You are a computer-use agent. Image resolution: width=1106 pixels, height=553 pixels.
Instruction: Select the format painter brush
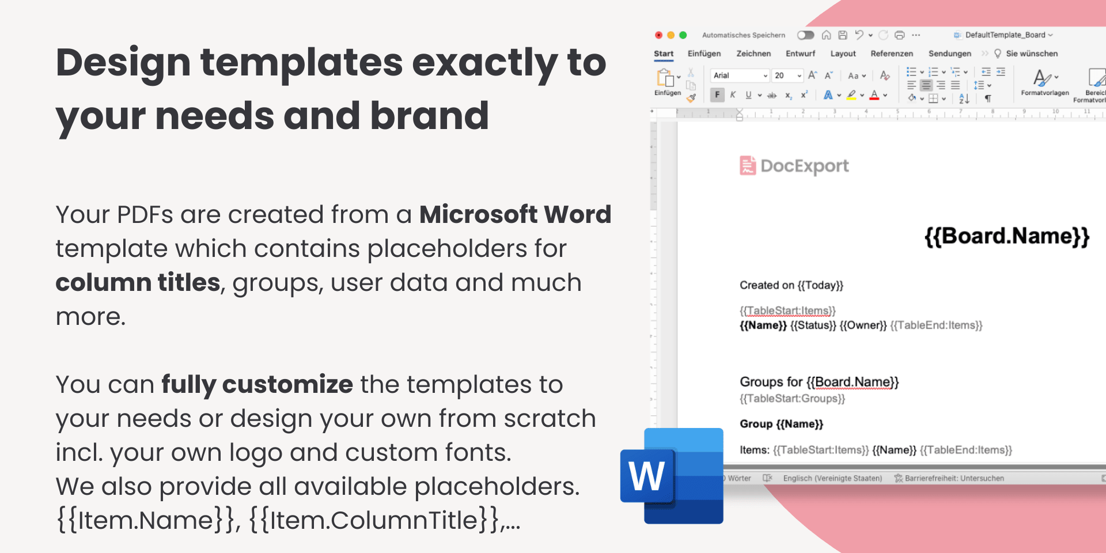691,98
